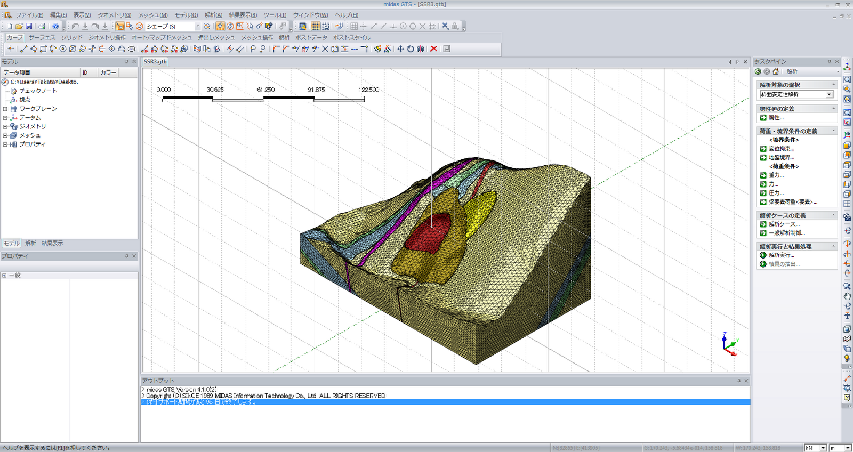Click the red X delete icon
The image size is (853, 452).
(434, 49)
